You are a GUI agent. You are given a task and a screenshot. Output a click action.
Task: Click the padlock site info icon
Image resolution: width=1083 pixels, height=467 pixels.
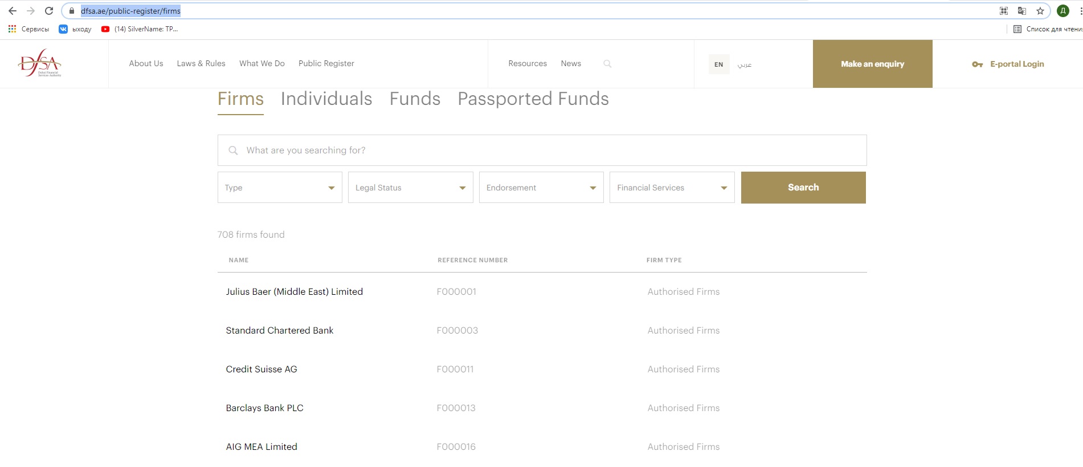click(72, 11)
